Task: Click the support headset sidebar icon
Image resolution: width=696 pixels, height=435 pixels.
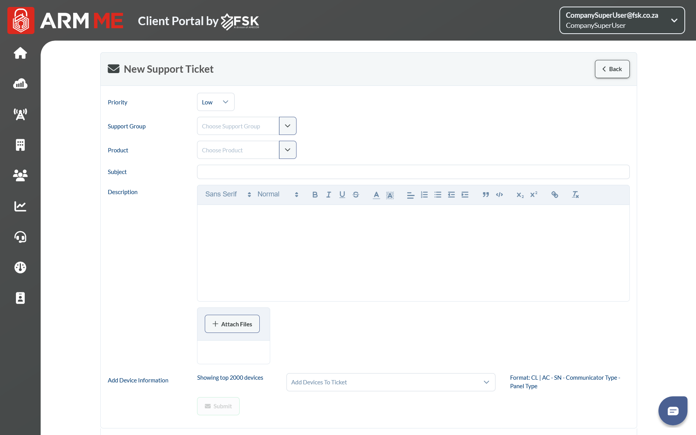Action: (20, 237)
